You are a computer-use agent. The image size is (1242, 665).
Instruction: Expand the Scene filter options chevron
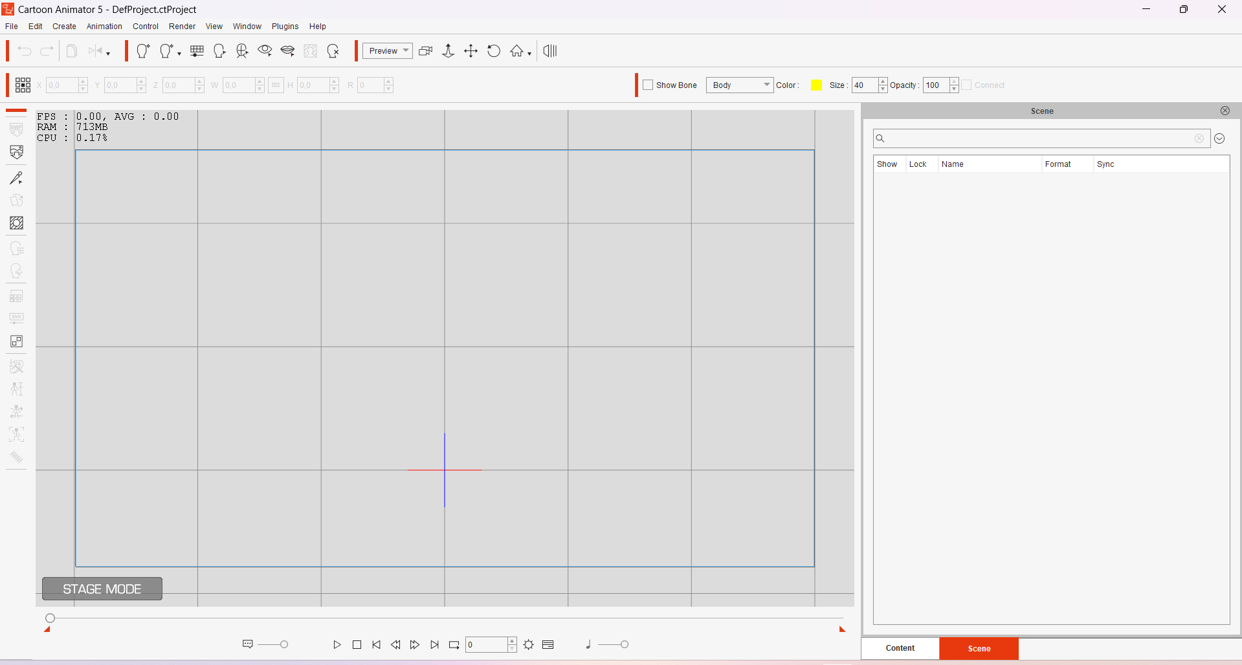(x=1219, y=138)
